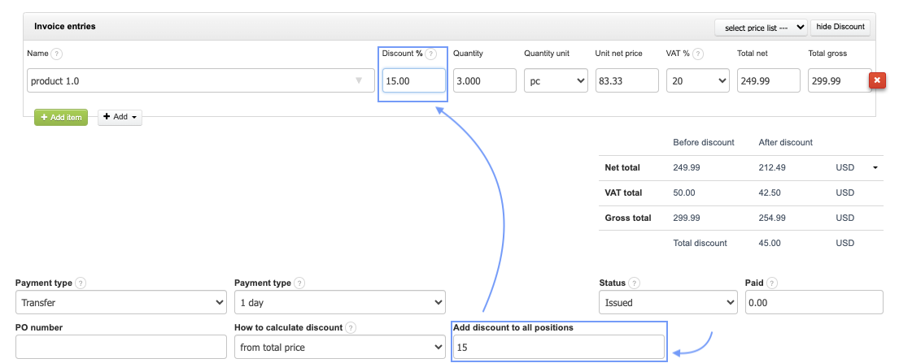
Task: Delete the product 1.0 row with red X
Action: [878, 80]
